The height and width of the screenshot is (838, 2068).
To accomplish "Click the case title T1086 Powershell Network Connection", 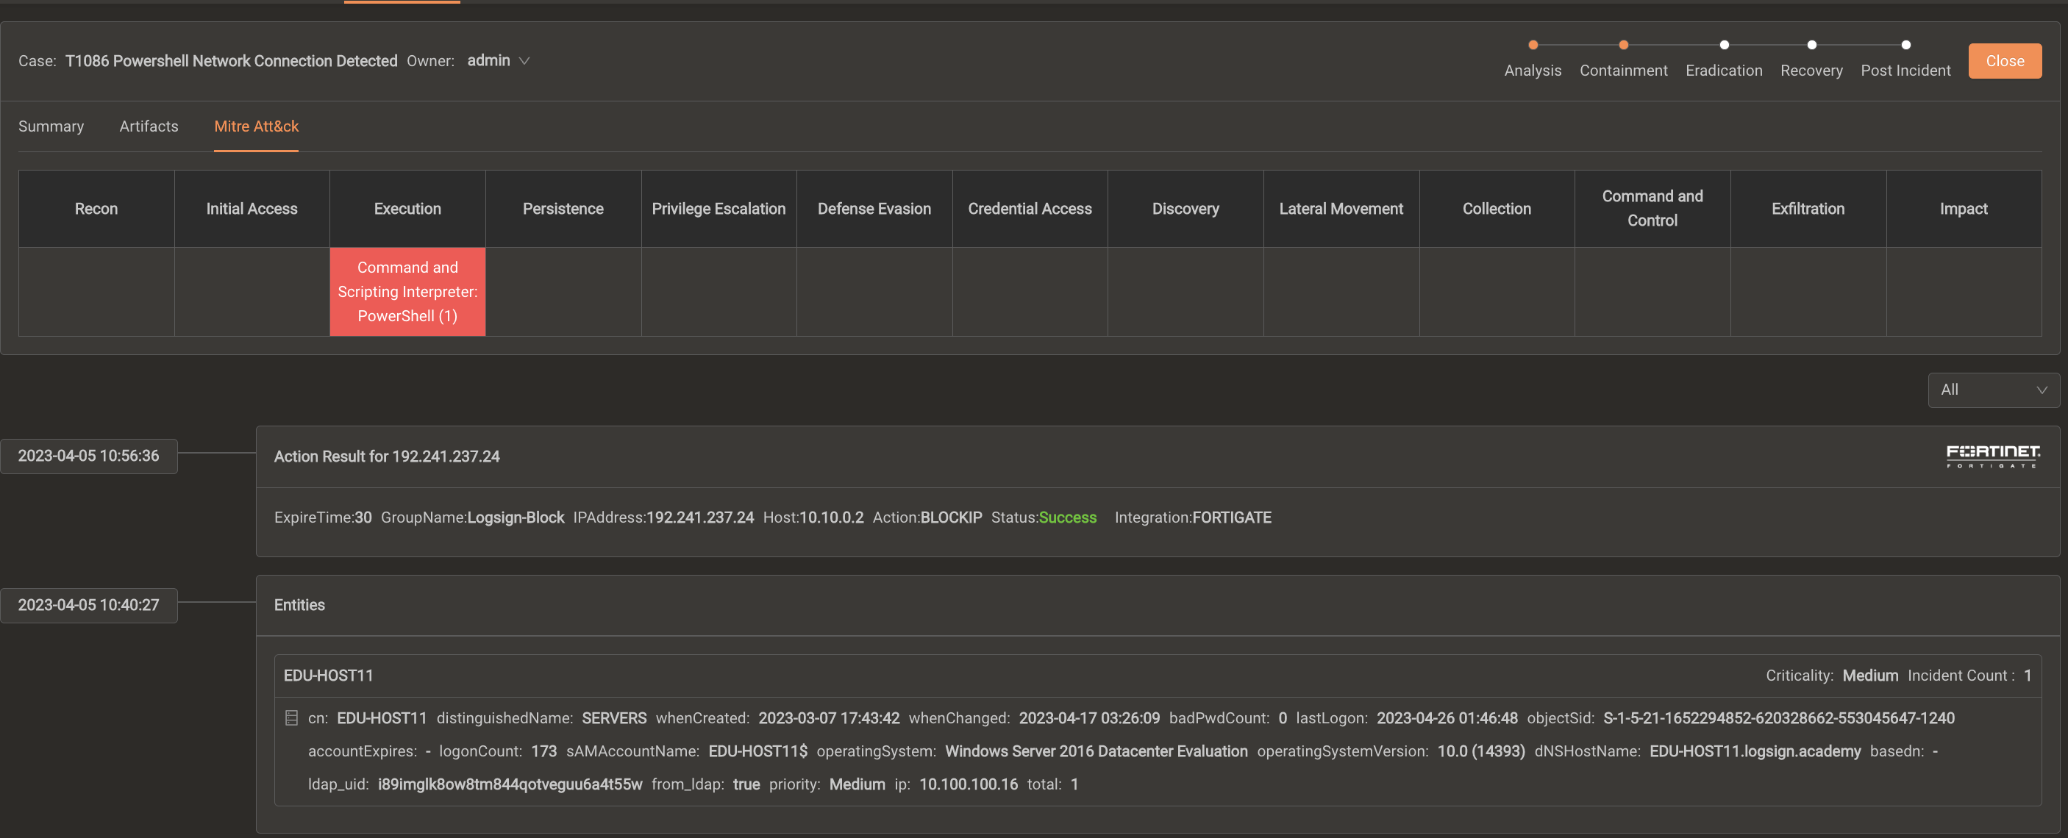I will pos(231,61).
